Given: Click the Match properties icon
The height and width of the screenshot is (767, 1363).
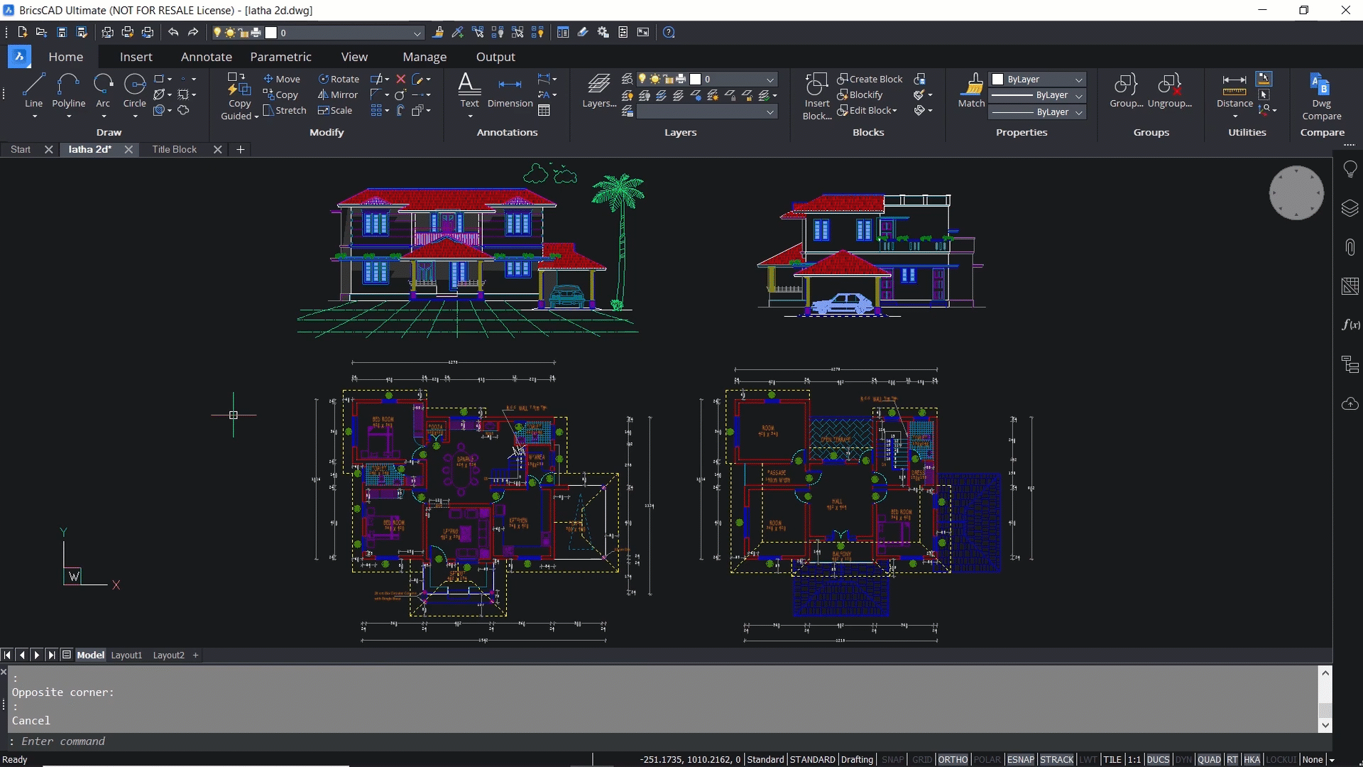Looking at the screenshot, I should pyautogui.click(x=971, y=90).
